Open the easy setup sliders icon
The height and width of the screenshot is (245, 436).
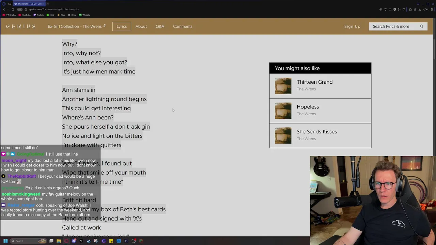(x=432, y=9)
